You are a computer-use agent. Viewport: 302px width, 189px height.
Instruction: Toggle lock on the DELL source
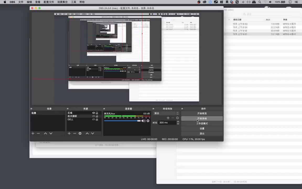(x=97, y=119)
